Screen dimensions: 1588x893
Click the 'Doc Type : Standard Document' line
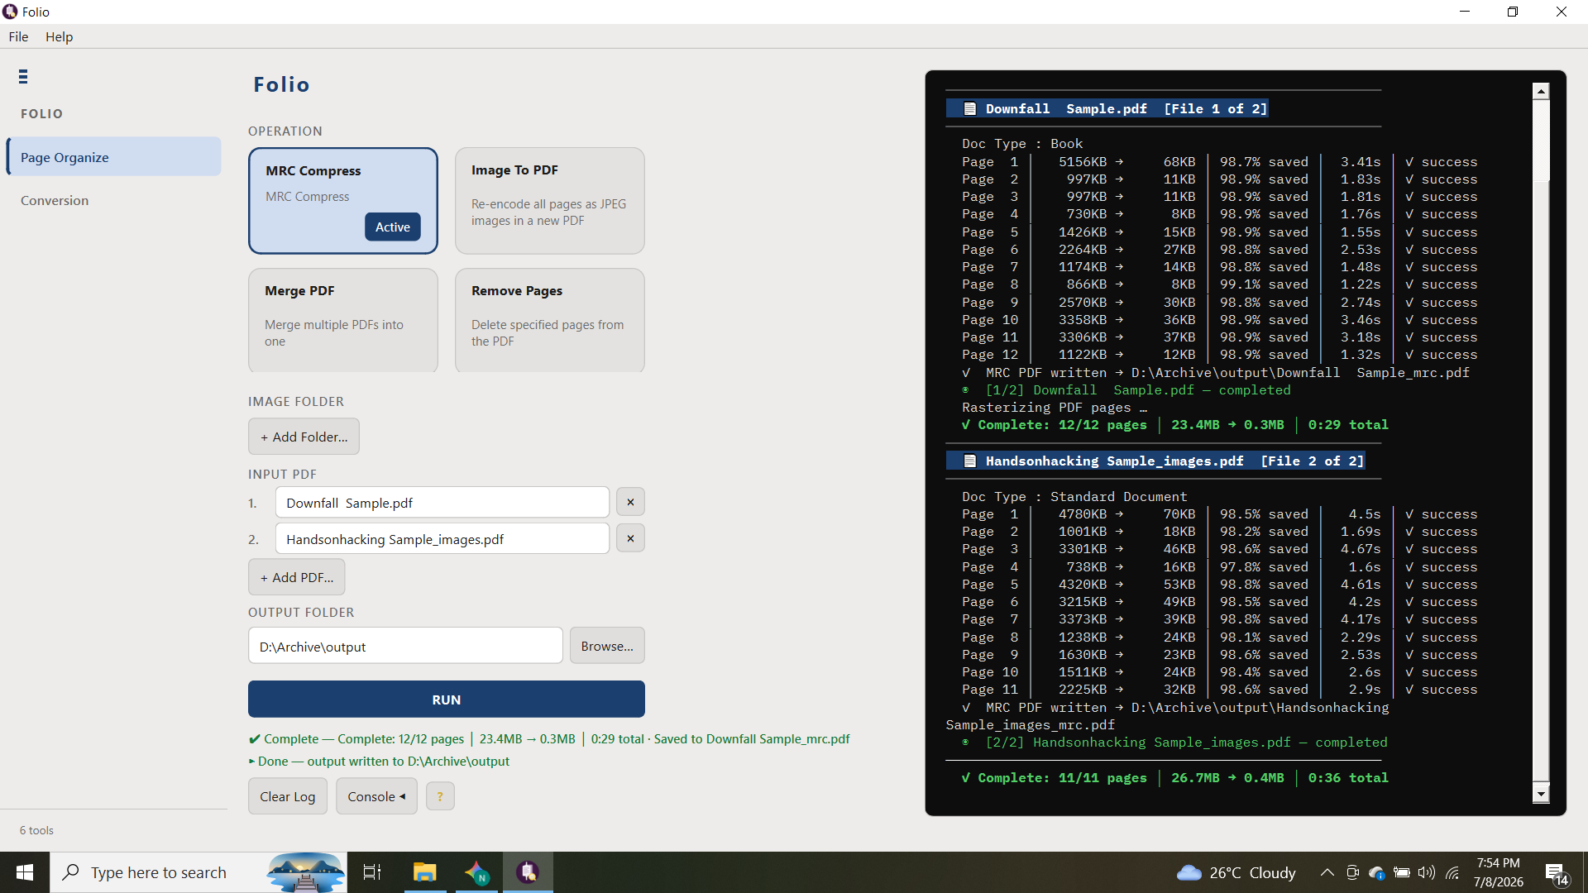coord(1074,496)
